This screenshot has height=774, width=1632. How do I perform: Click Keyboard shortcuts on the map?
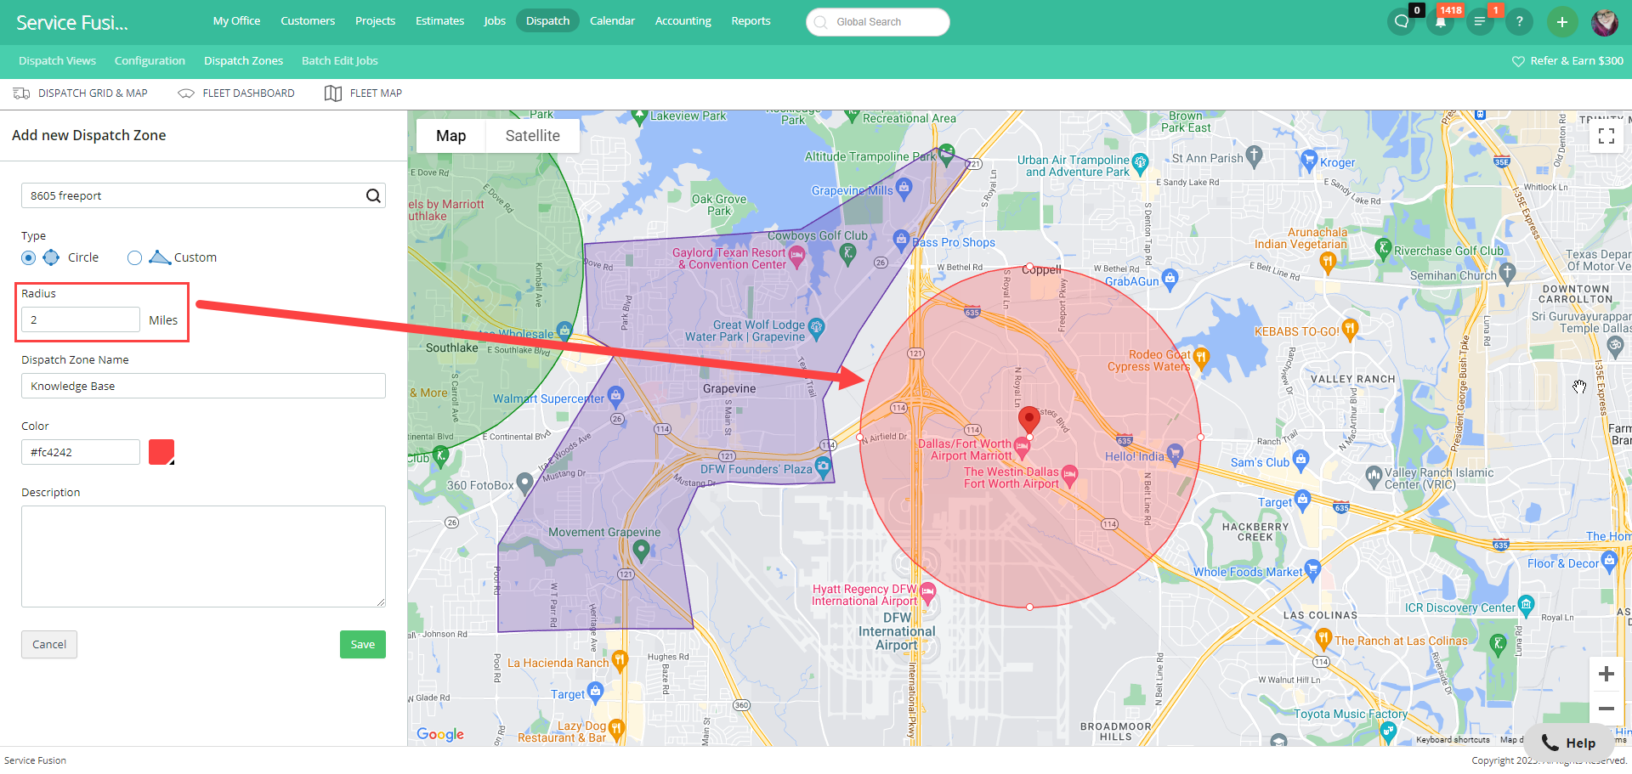tap(1453, 740)
